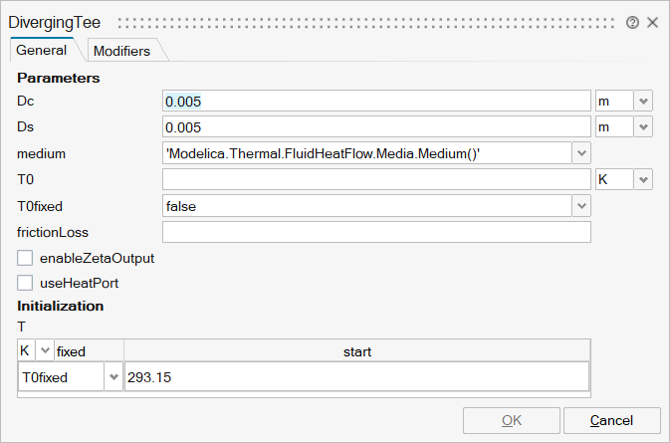Click the Ds value input field
The height and width of the screenshot is (443, 670).
pos(376,127)
